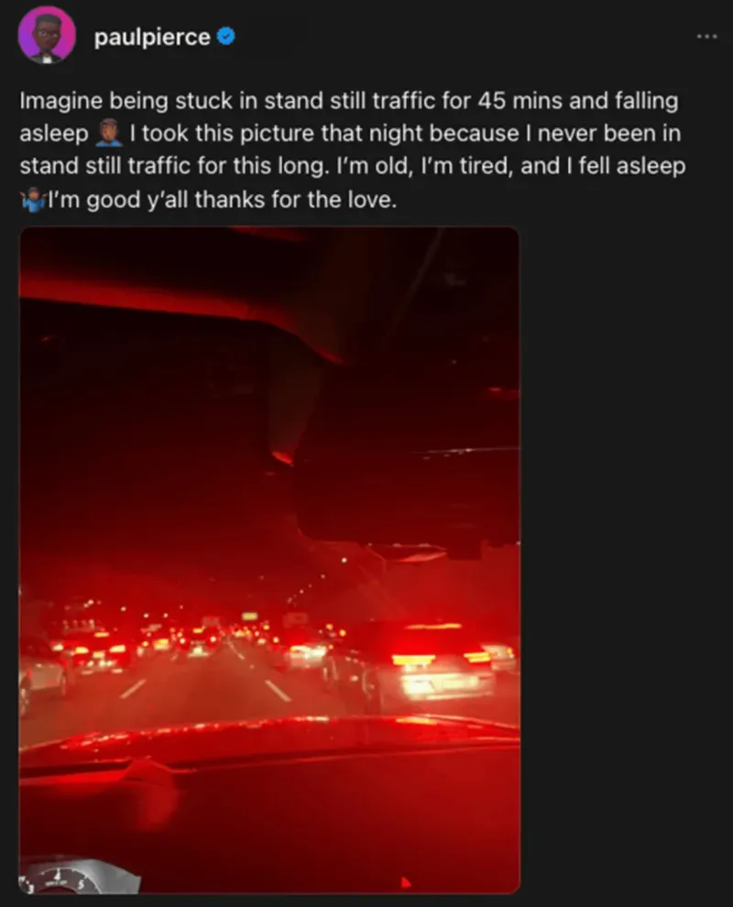
Task: Open the red traffic photo attachment
Action: 269,560
